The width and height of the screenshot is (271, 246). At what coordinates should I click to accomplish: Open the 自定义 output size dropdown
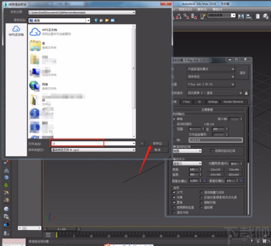tap(187, 163)
